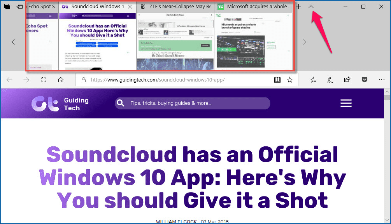
Task: Add notes with pen icon
Action: click(x=330, y=80)
